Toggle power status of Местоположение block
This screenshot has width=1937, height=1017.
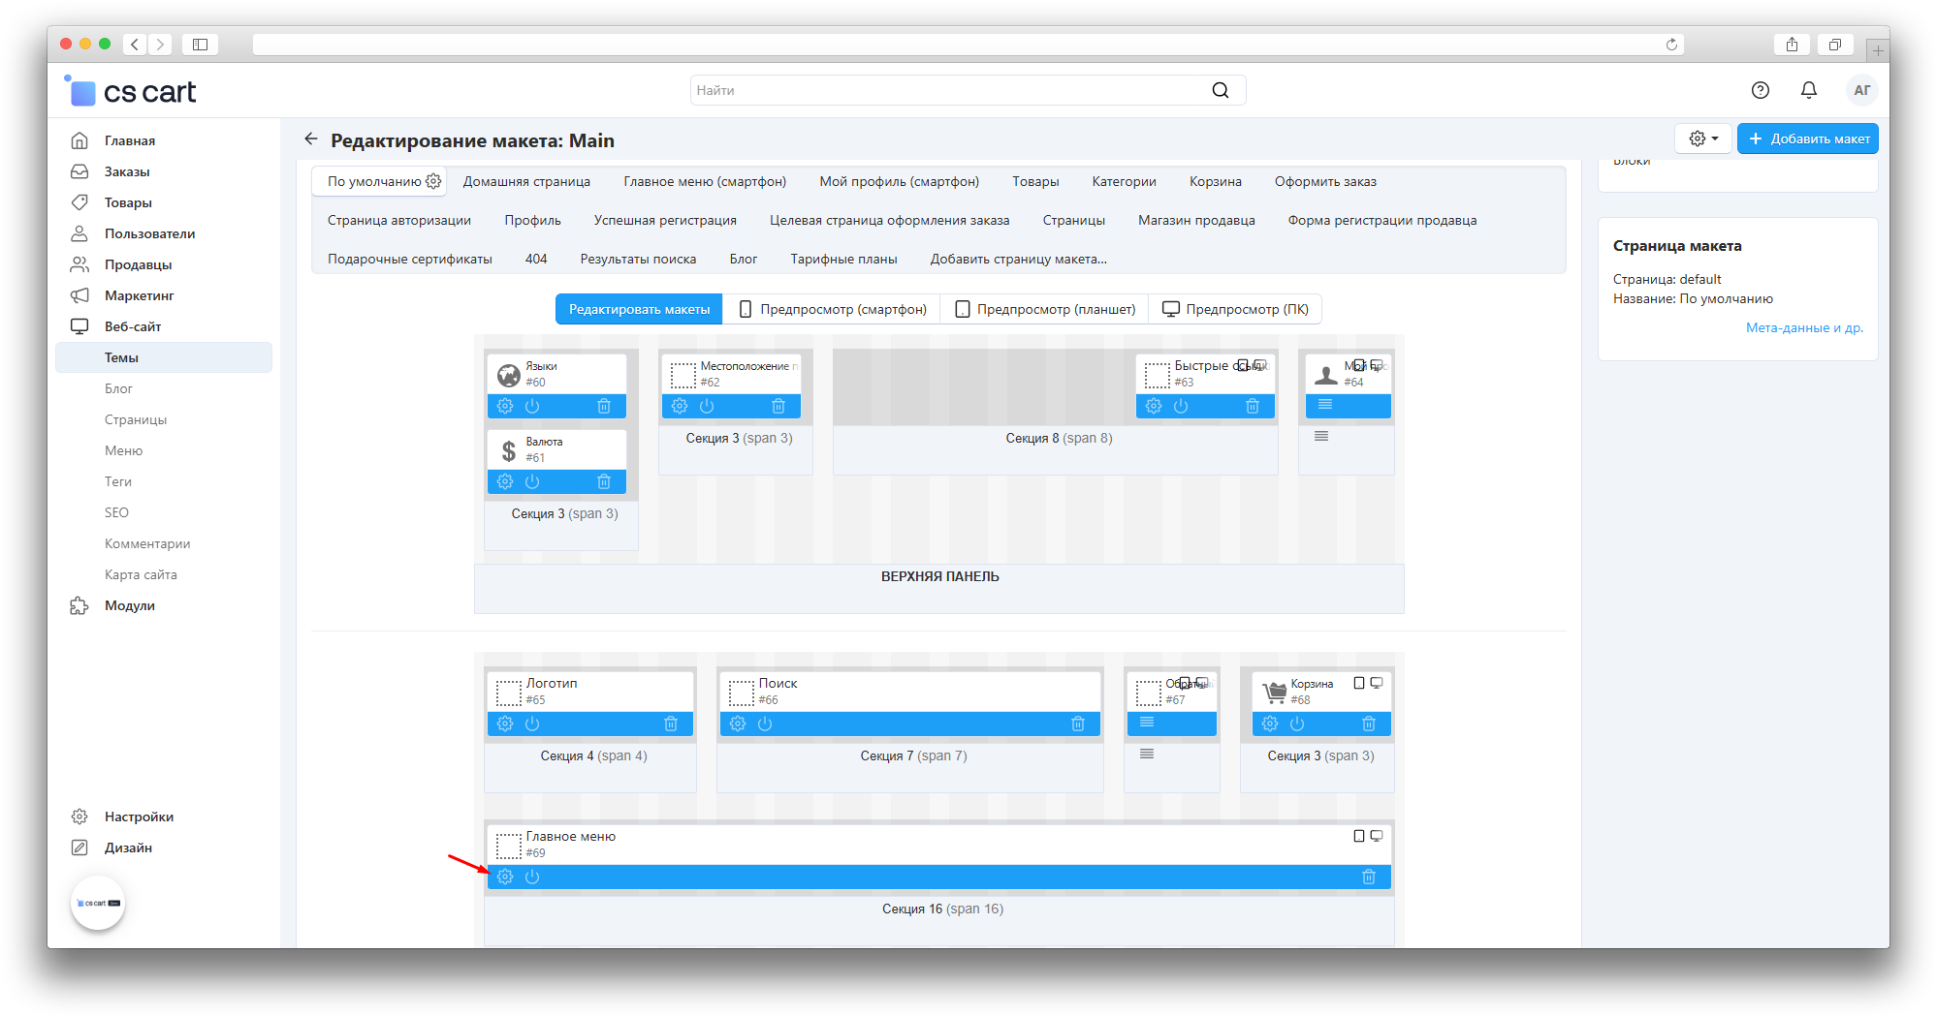click(707, 406)
